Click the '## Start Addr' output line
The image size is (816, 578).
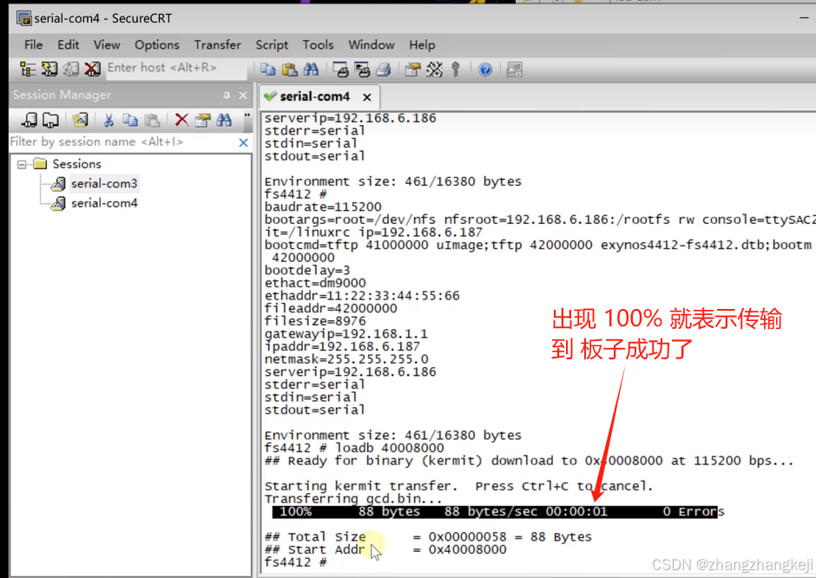tap(385, 549)
